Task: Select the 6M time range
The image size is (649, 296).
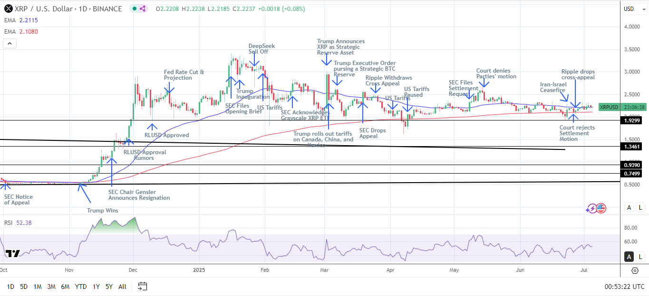Action: click(66, 287)
